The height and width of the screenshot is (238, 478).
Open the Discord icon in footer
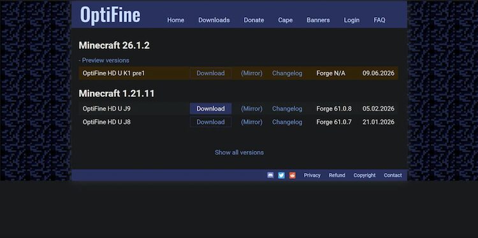(x=270, y=175)
